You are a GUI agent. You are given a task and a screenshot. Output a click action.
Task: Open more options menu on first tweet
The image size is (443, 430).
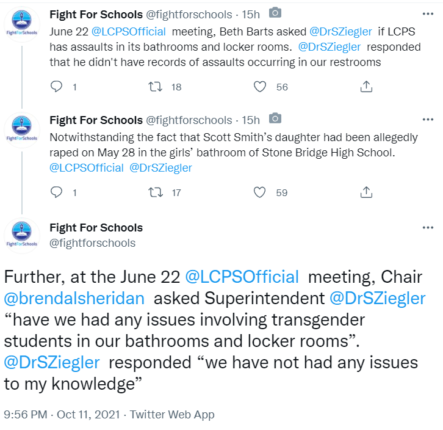point(428,14)
